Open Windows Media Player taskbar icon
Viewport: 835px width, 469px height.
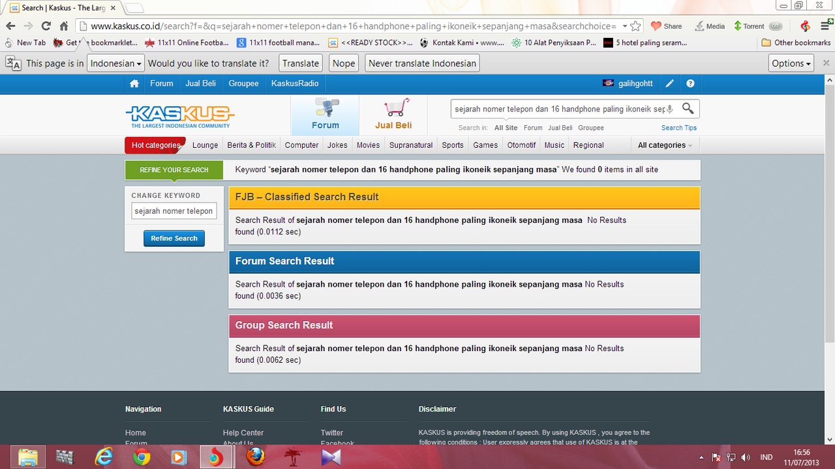179,457
